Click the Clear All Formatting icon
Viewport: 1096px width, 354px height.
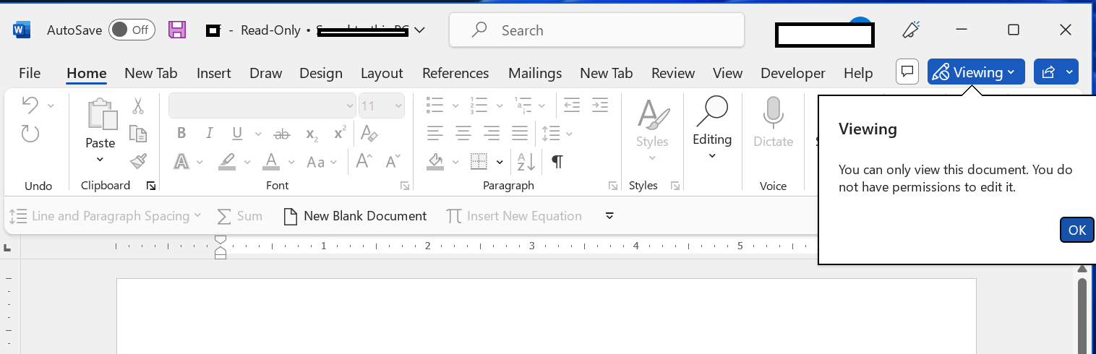point(369,134)
